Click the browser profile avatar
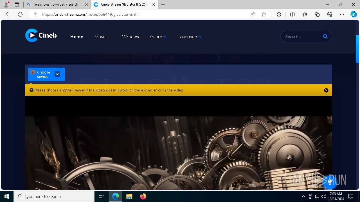The height and width of the screenshot is (202, 360). coord(6,4)
